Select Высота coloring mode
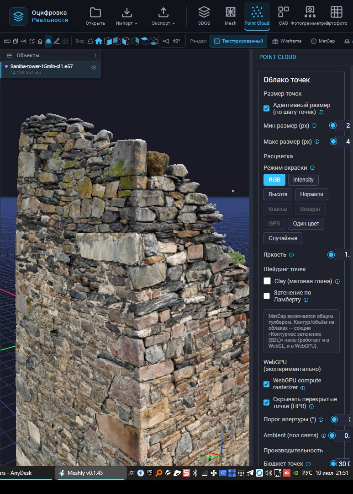 (278, 194)
